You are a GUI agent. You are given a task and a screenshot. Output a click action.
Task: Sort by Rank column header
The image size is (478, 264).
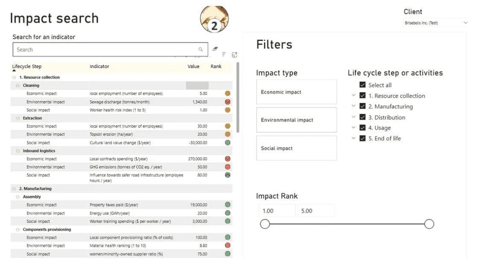click(216, 66)
